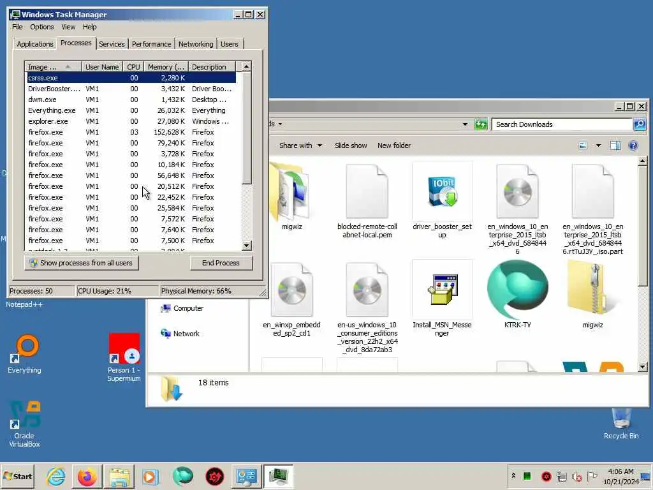Open the Help menu in Task Manager
The height and width of the screenshot is (490, 653).
pyautogui.click(x=89, y=27)
